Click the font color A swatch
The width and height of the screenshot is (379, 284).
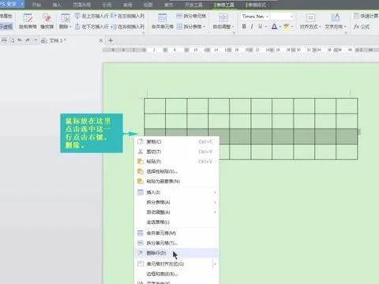[274, 27]
